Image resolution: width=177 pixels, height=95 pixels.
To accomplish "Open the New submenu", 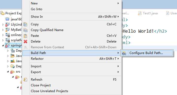I will coord(72,3).
